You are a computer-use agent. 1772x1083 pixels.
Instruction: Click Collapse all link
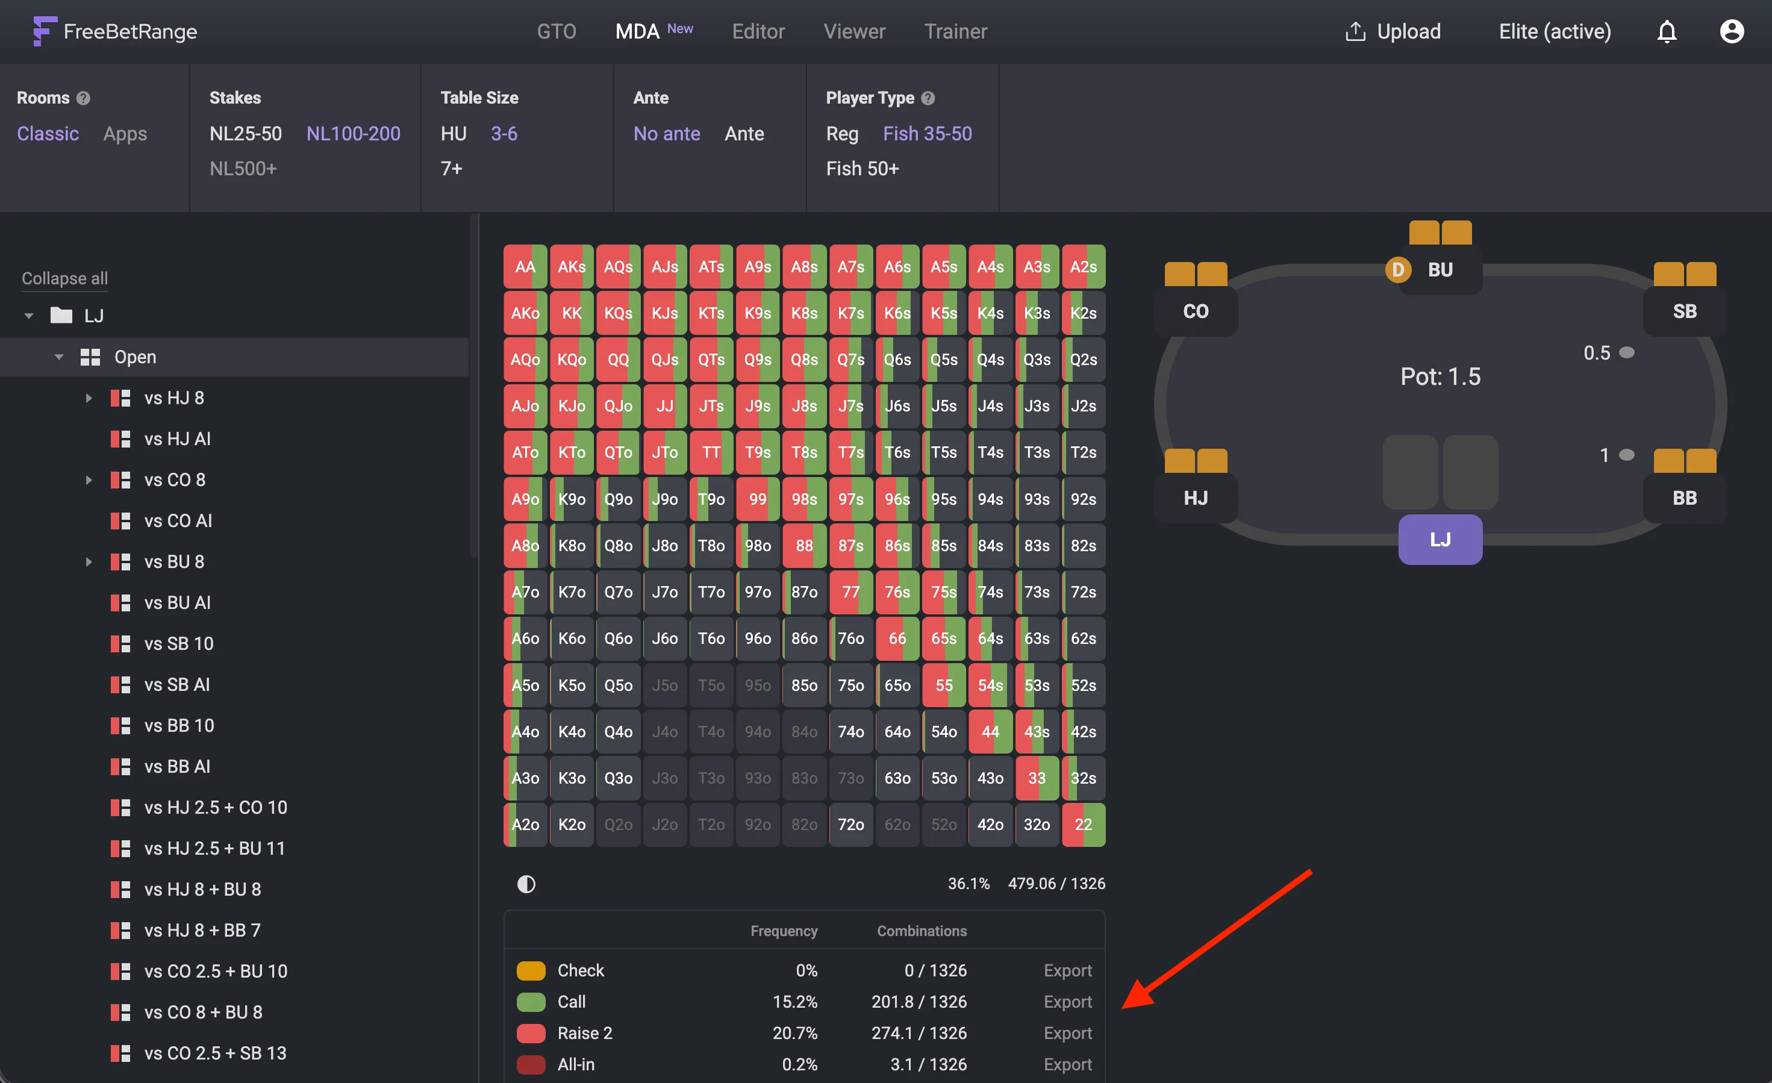pos(64,278)
